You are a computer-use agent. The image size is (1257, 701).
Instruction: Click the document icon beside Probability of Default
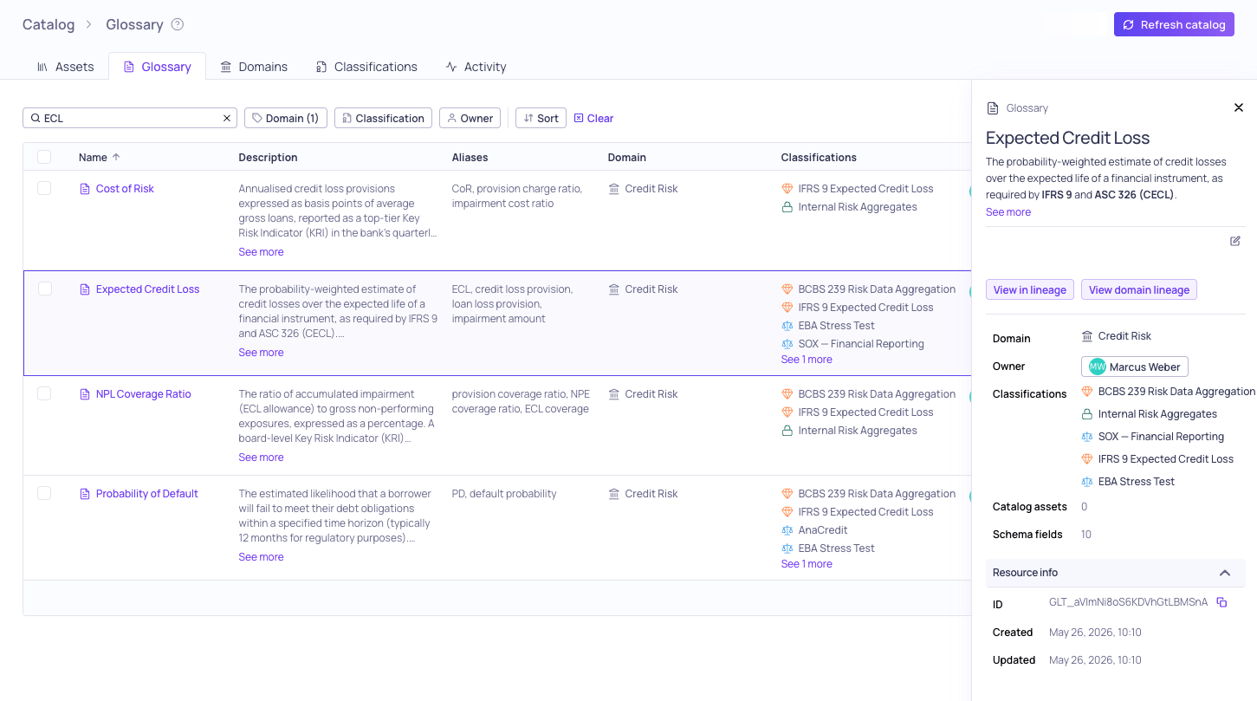pos(85,494)
